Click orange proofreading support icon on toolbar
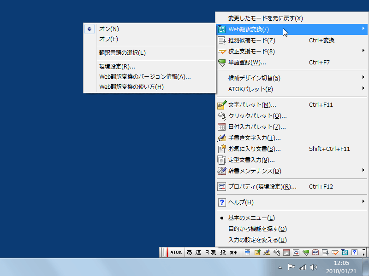Image resolution: width=369 pixels, height=276 pixels. click(x=335, y=253)
